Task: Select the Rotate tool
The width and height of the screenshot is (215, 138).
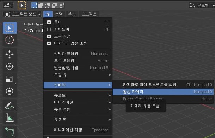Action: click(10, 66)
